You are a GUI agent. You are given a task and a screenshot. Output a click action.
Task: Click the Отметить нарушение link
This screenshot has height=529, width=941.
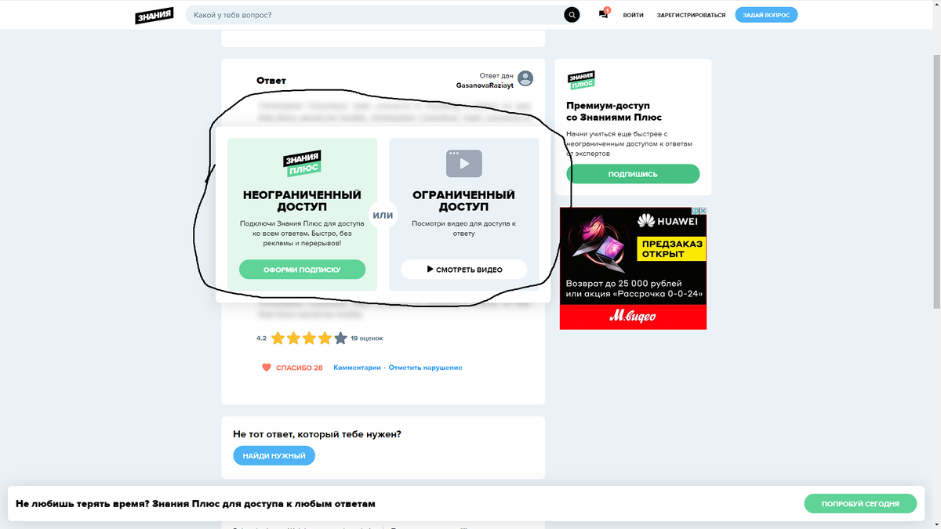[425, 368]
